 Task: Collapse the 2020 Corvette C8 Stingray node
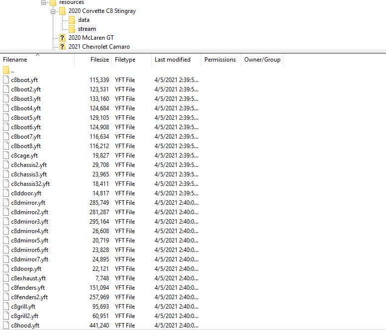53,11
